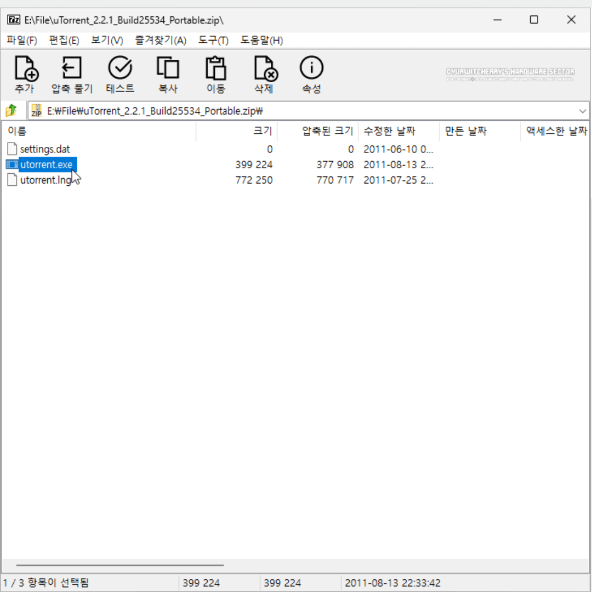Select the settings.dat file name
The width and height of the screenshot is (592, 592).
coord(45,149)
